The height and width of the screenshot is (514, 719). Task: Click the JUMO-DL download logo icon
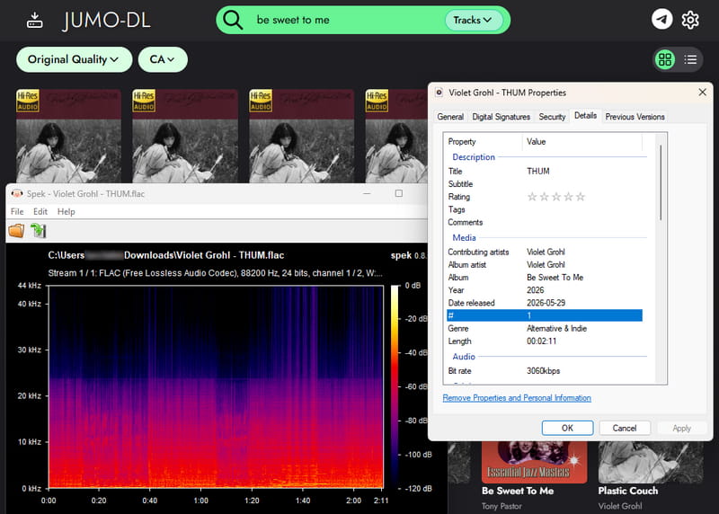[x=34, y=20]
